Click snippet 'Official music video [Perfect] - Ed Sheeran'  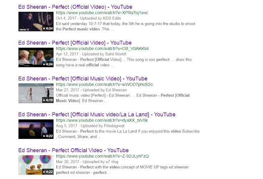(123, 98)
